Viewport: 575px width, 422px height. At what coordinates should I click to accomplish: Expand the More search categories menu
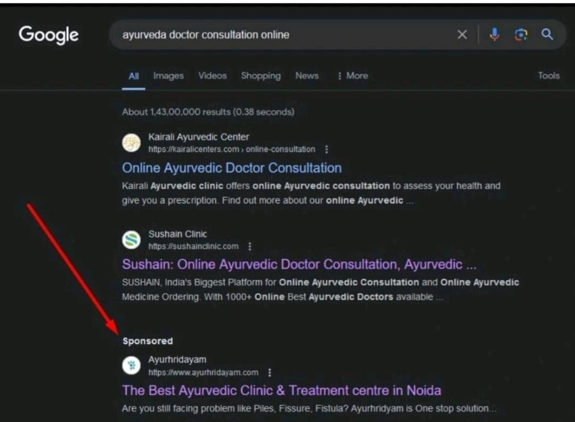coord(352,76)
